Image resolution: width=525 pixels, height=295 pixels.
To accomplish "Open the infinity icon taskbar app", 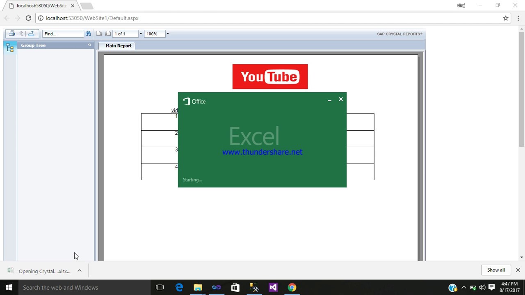I will point(217,287).
